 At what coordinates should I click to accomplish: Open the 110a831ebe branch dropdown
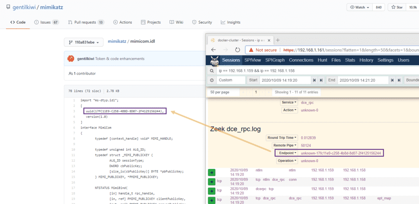(x=83, y=42)
